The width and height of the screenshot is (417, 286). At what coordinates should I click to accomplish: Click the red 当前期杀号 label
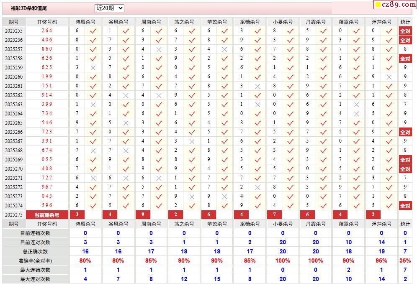point(47,215)
